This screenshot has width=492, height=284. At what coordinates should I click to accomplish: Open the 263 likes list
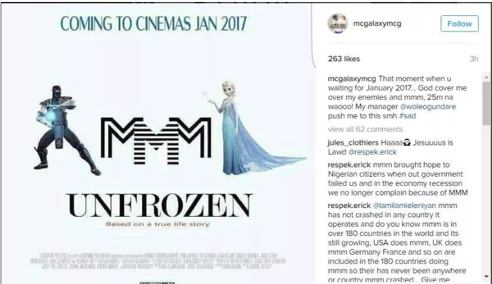(344, 59)
